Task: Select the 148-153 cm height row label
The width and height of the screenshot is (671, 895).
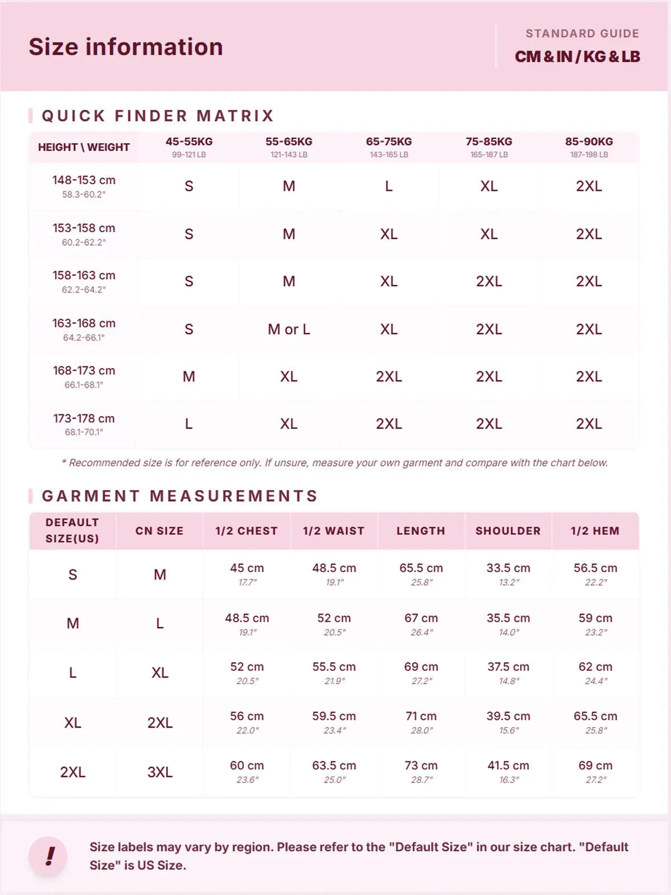Action: 84,186
